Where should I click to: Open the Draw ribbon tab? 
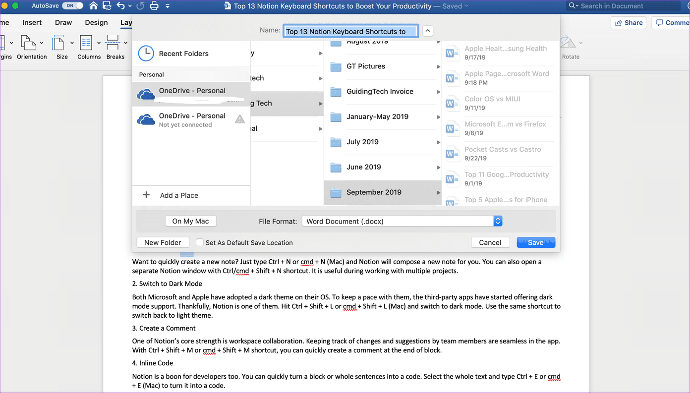click(x=63, y=22)
